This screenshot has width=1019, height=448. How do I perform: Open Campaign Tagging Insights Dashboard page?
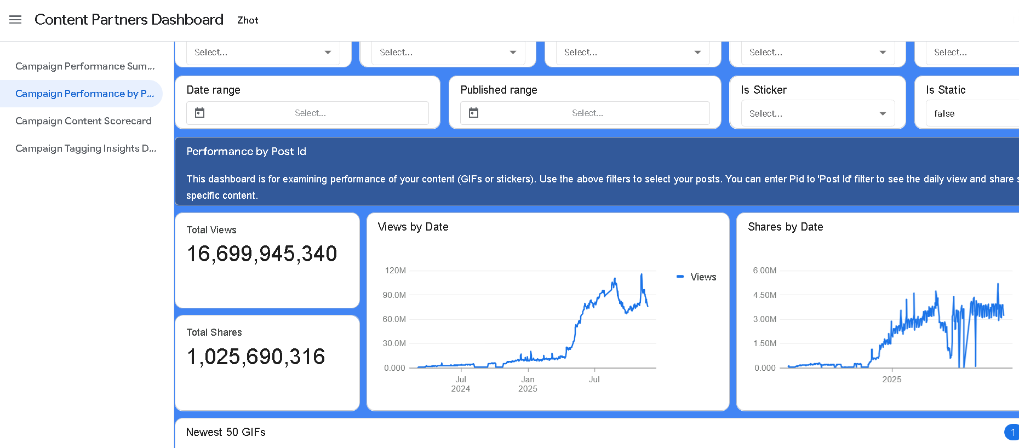(85, 148)
